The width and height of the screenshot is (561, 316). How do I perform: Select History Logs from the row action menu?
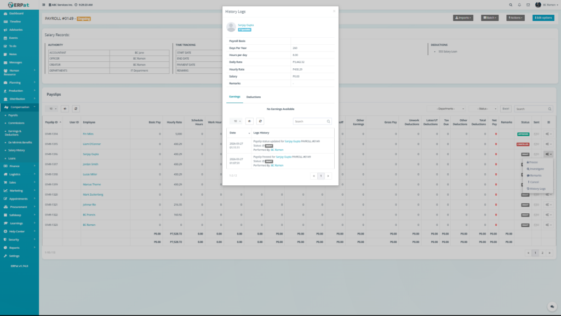[537, 189]
